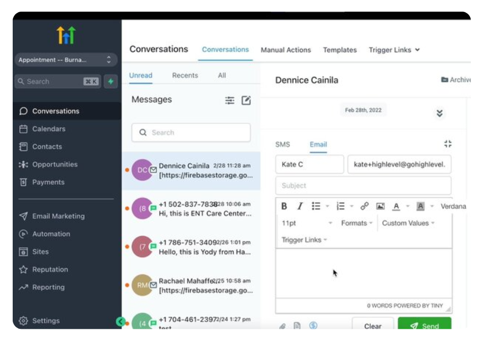
Task: Collapse the email composer panel
Action: pos(447,144)
